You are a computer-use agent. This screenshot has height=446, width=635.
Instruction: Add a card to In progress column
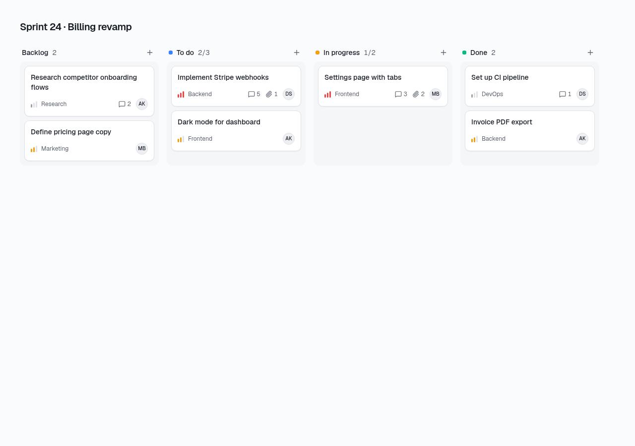click(x=444, y=53)
